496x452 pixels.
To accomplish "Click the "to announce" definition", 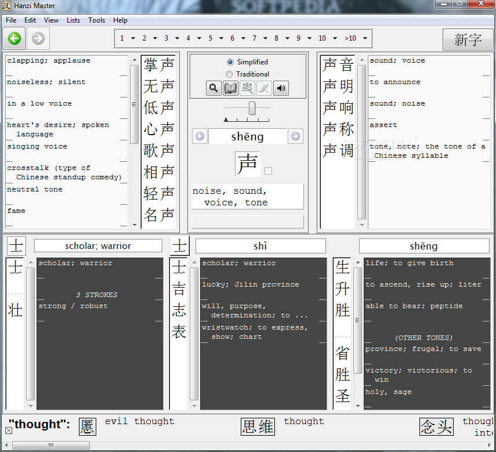I will click(395, 82).
